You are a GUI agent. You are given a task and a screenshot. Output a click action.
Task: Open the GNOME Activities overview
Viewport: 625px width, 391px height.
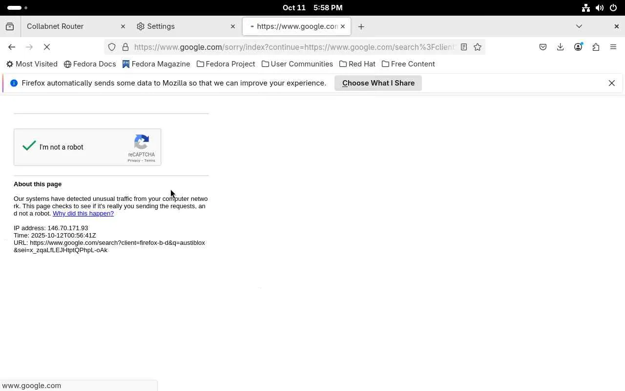point(18,8)
